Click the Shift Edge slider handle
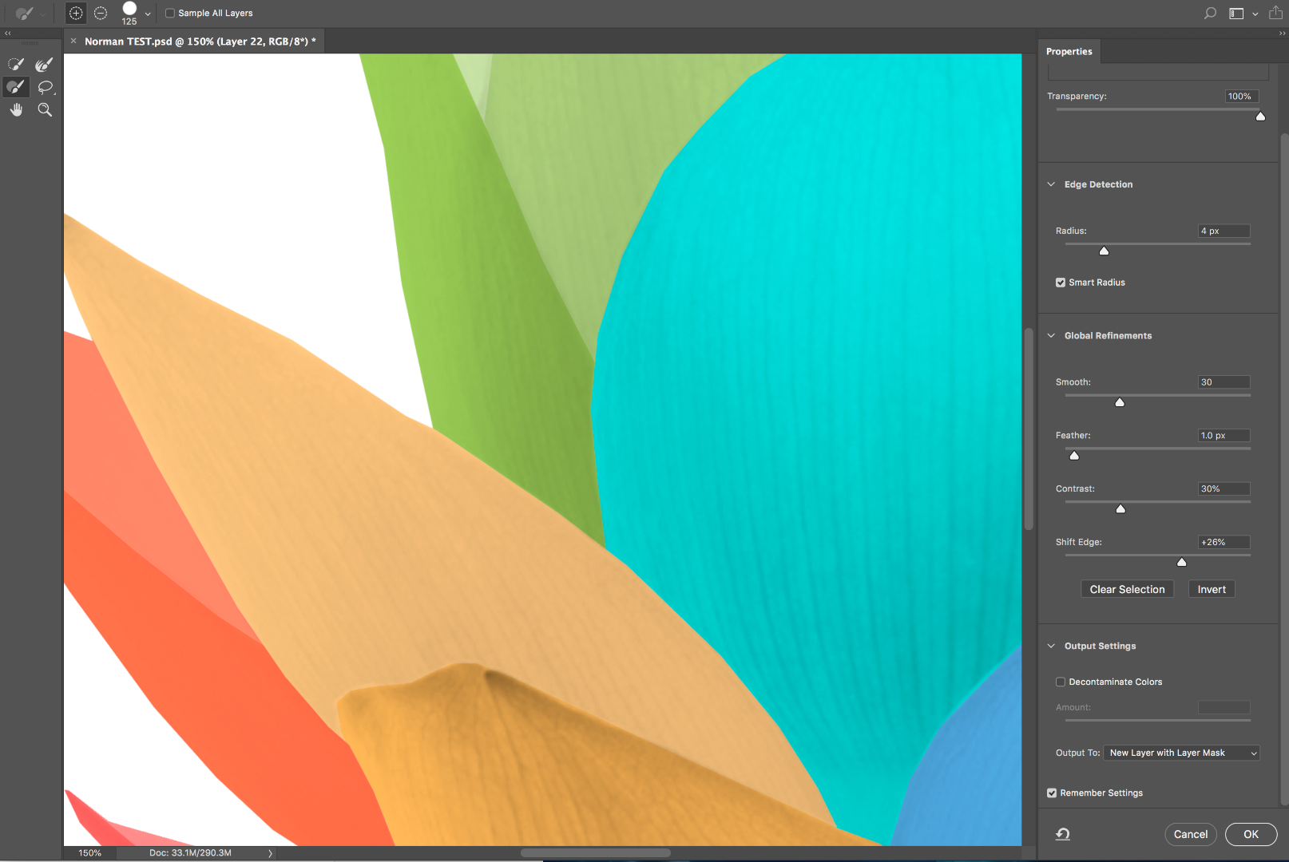 pyautogui.click(x=1182, y=562)
